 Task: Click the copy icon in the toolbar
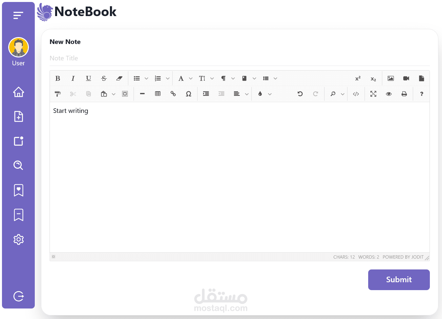point(88,94)
